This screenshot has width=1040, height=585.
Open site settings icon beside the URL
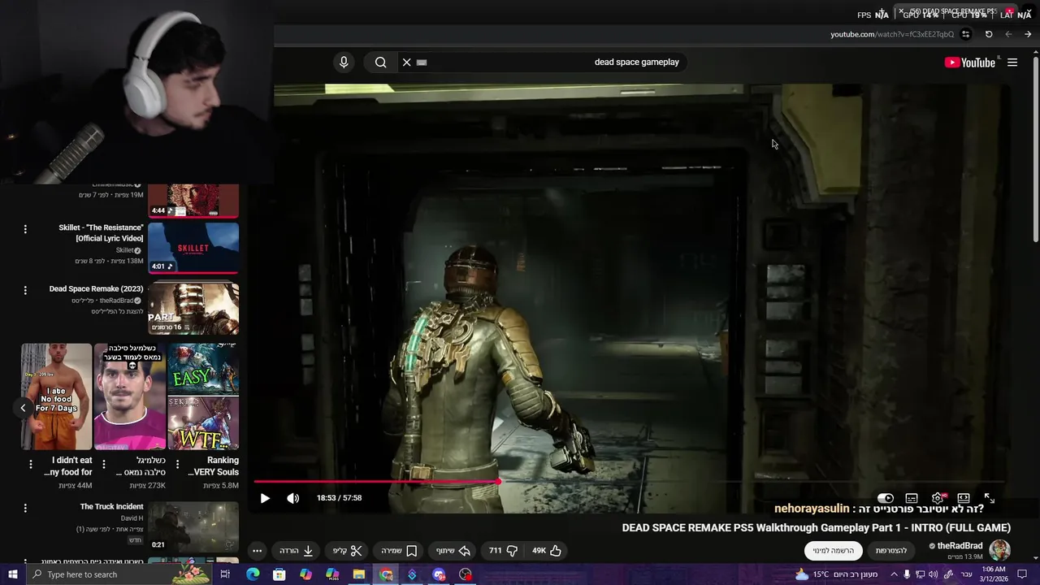pos(965,34)
